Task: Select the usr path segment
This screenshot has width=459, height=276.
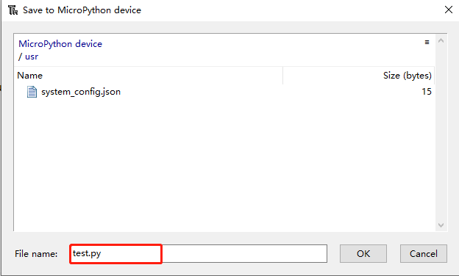Action: pyautogui.click(x=32, y=57)
